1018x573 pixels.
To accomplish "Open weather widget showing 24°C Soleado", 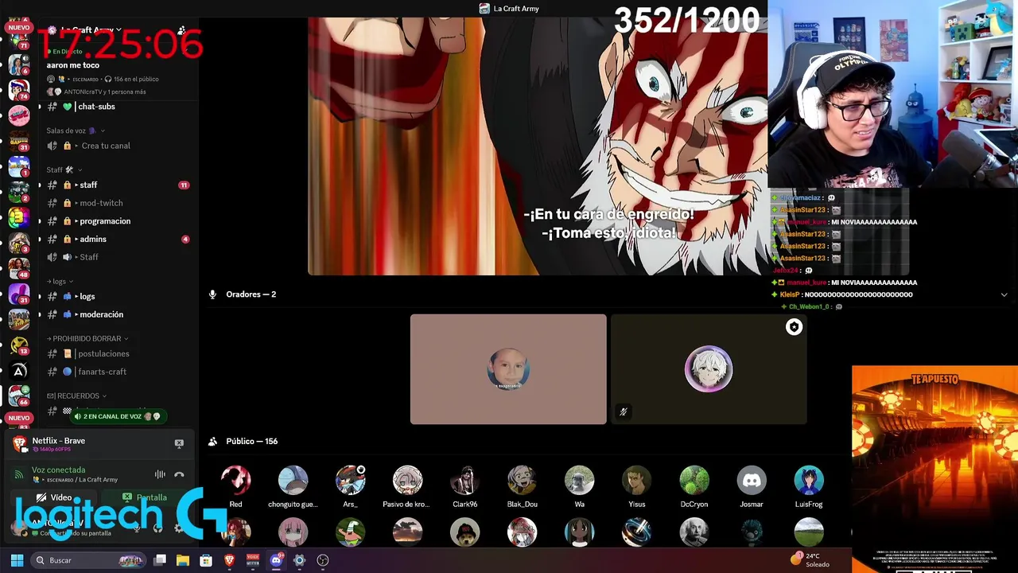I will (x=810, y=559).
